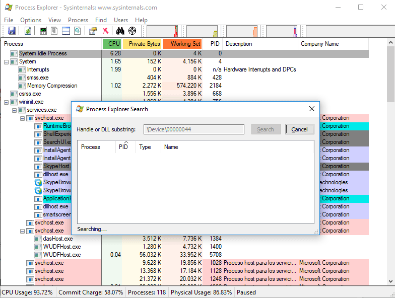Open process Properties toolbar icon

pos(93,31)
